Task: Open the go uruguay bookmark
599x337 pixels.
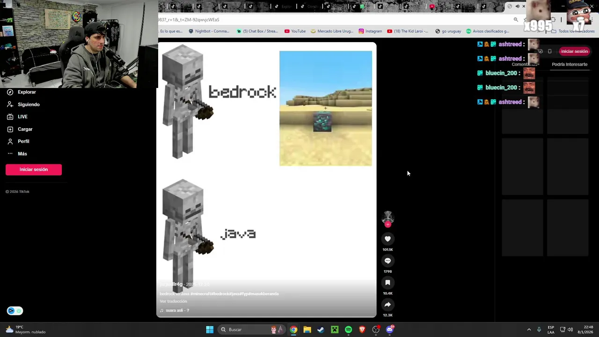Action: pos(448,31)
